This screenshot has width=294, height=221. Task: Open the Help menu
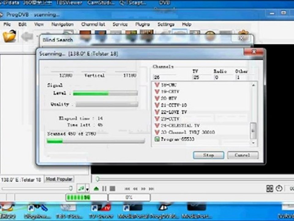point(187,24)
